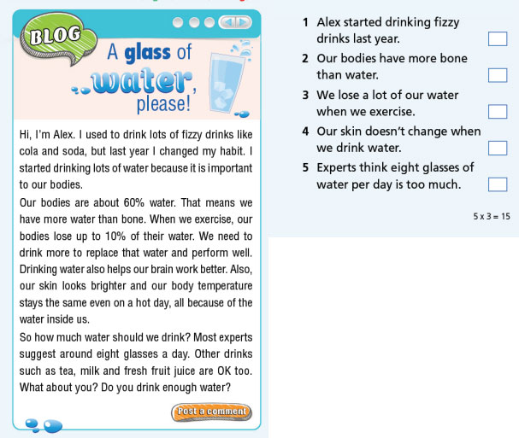This screenshot has width=519, height=438.
Task: Click the "5 x 3 = 15" score text
Action: point(491,217)
